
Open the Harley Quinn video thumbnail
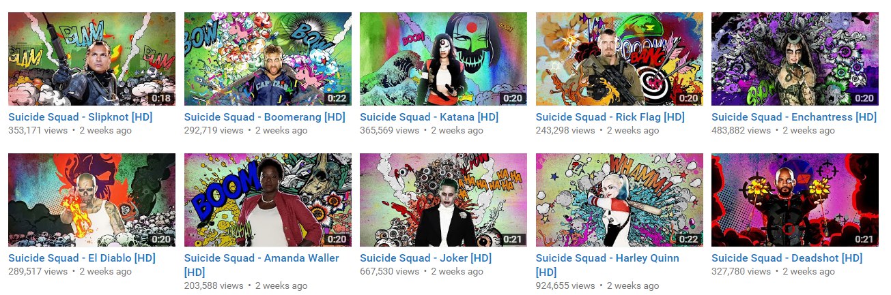[x=619, y=200]
